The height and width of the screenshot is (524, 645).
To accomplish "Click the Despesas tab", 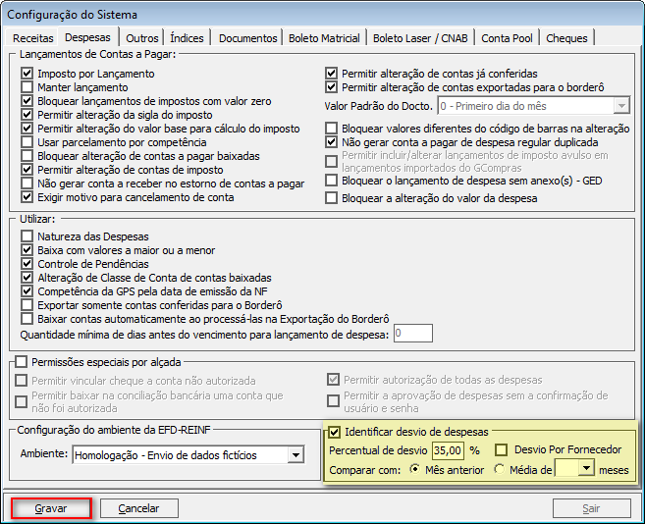I will [87, 37].
